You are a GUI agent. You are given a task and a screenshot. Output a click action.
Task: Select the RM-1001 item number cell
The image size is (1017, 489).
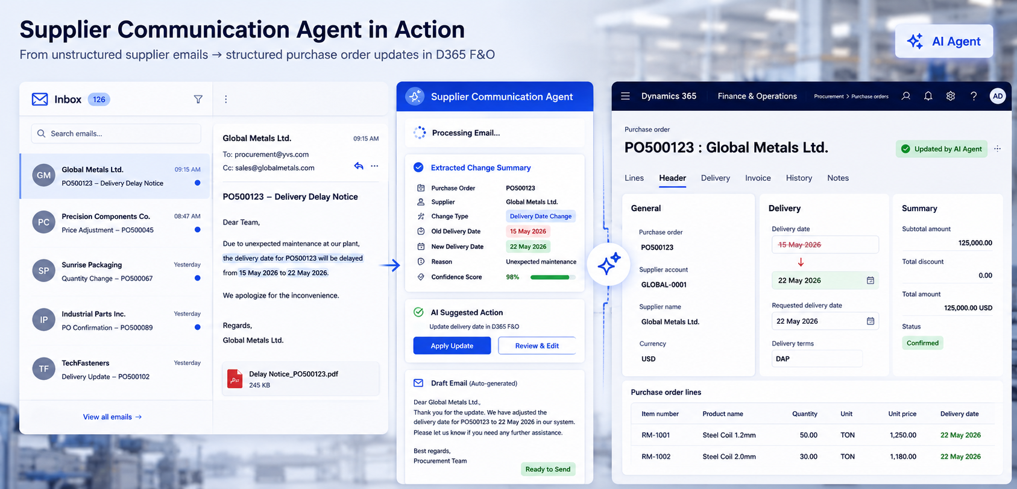click(656, 435)
